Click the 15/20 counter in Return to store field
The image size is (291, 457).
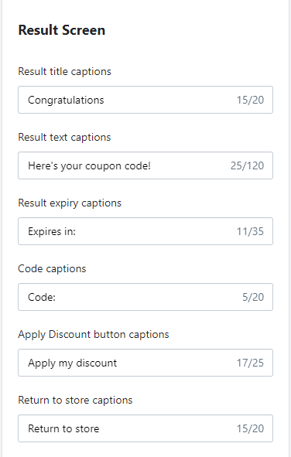point(250,428)
